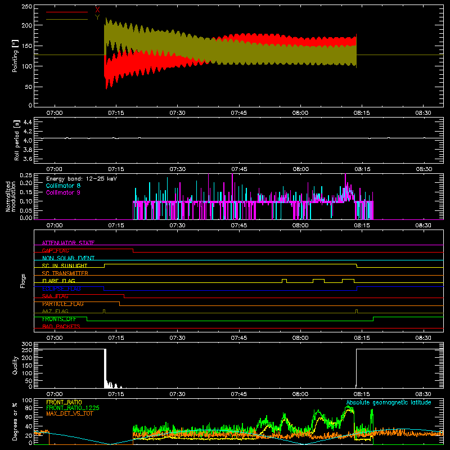Click the 300 value on Quality axis

click(x=27, y=344)
